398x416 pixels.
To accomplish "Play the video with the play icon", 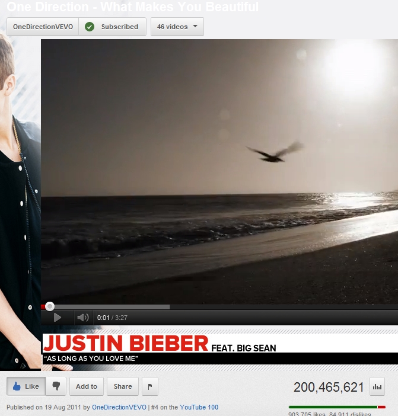I will 57,318.
